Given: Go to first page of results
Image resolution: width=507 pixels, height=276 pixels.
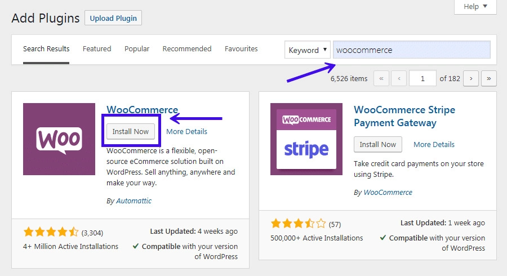Looking at the screenshot, I should click(x=381, y=79).
